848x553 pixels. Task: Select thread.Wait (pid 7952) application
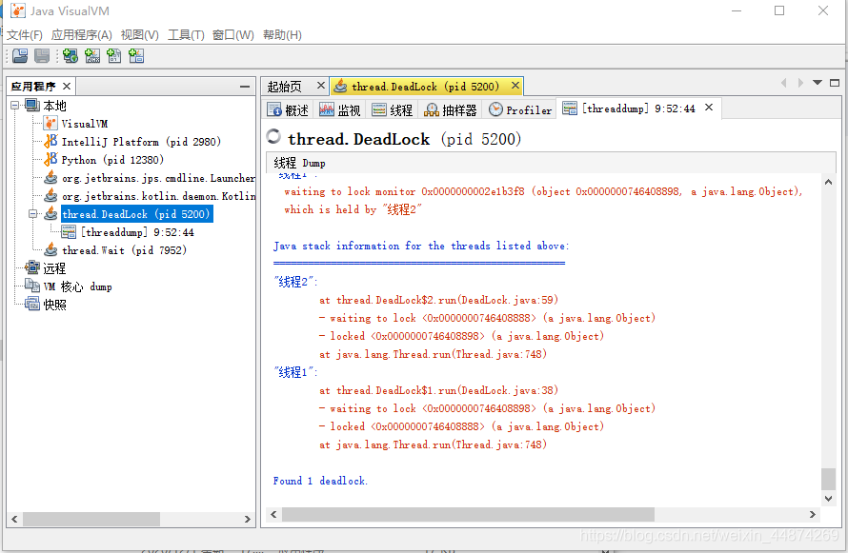click(124, 250)
